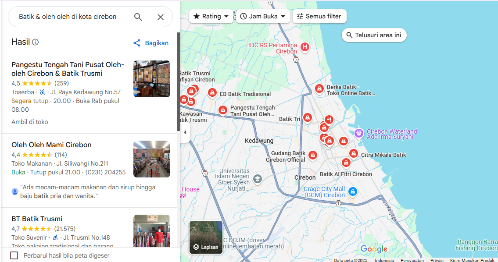Click EB Batik Tradisional shop pin

pyautogui.click(x=212, y=93)
